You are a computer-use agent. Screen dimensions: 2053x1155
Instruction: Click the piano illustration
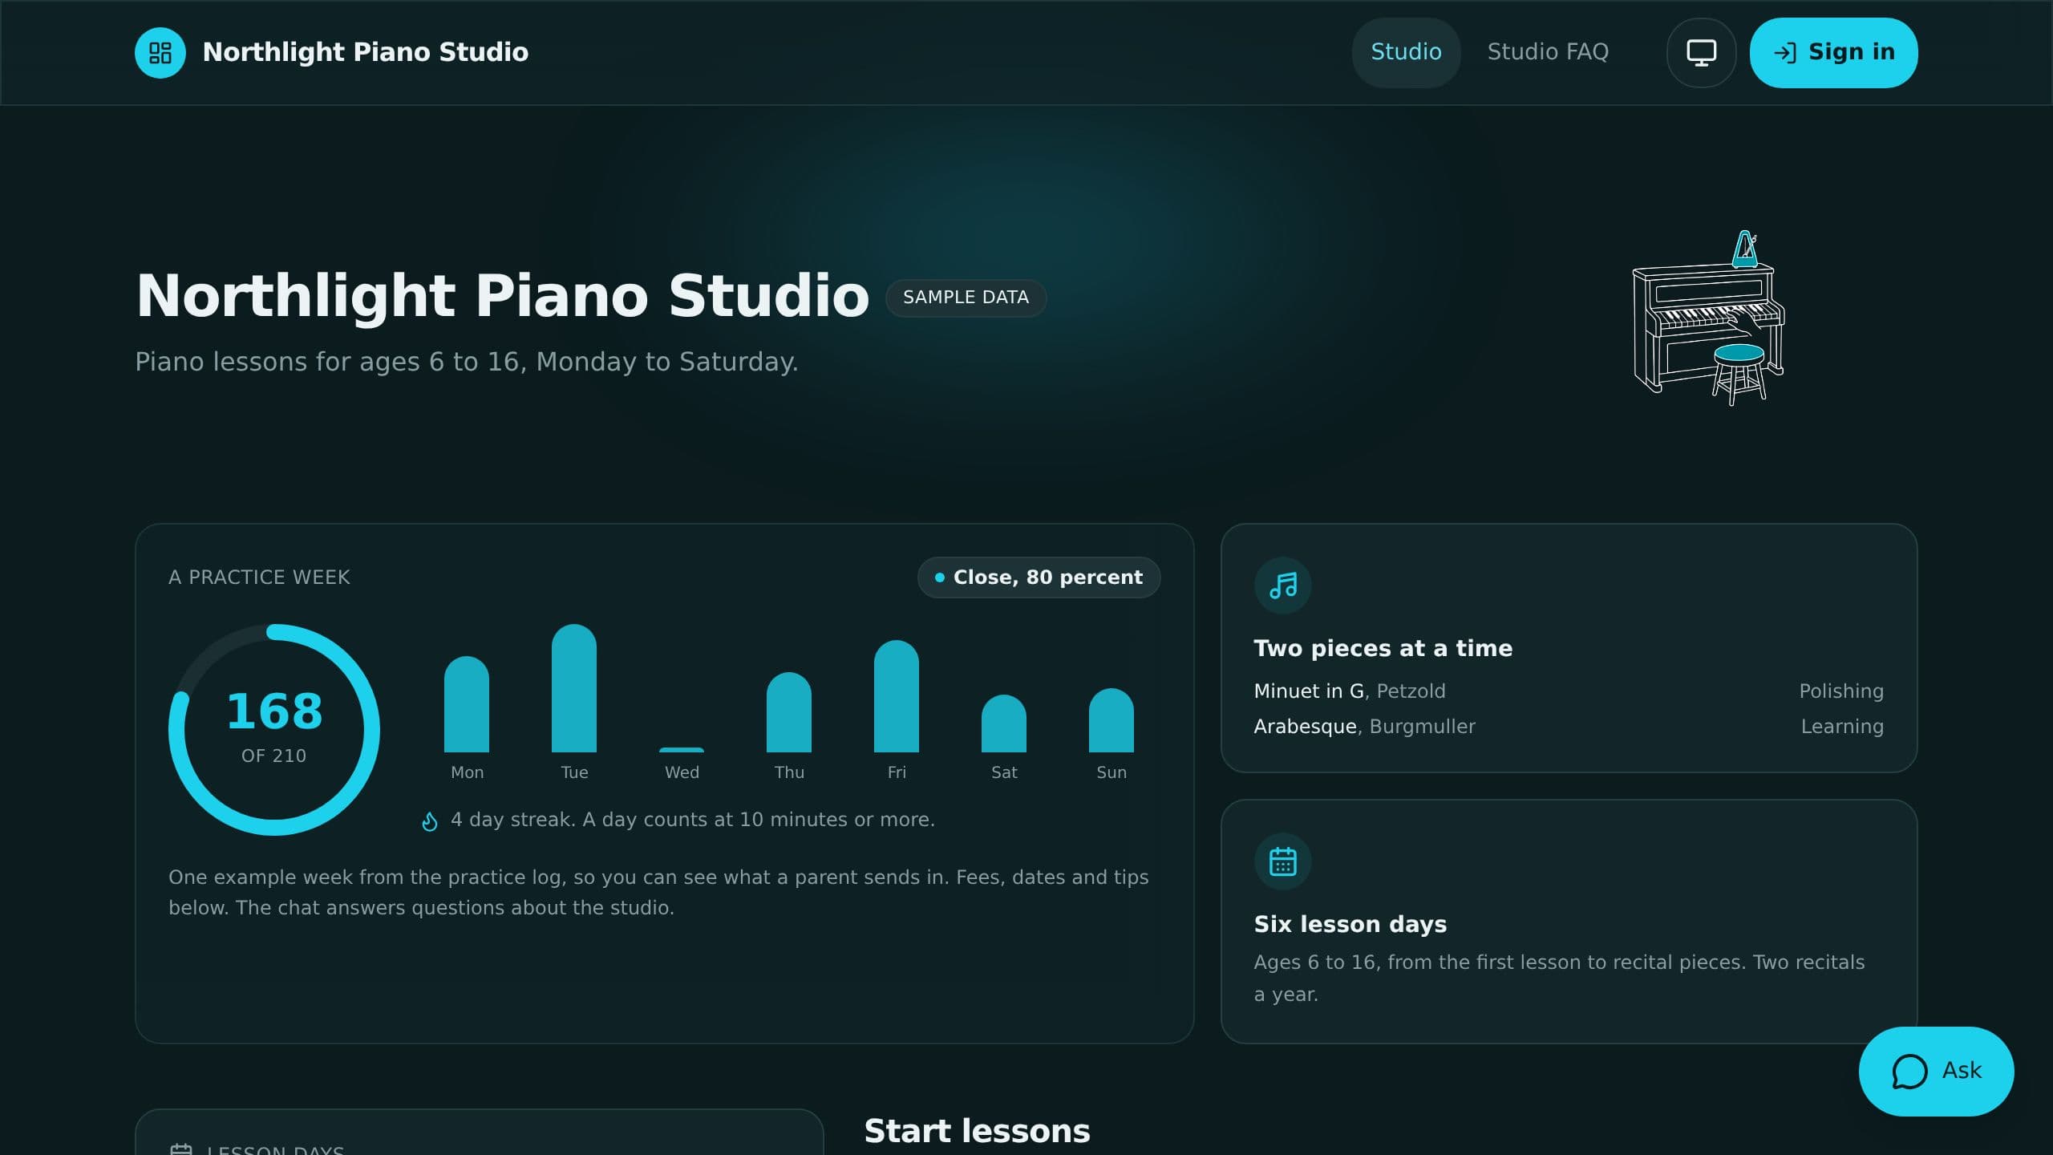click(1708, 318)
